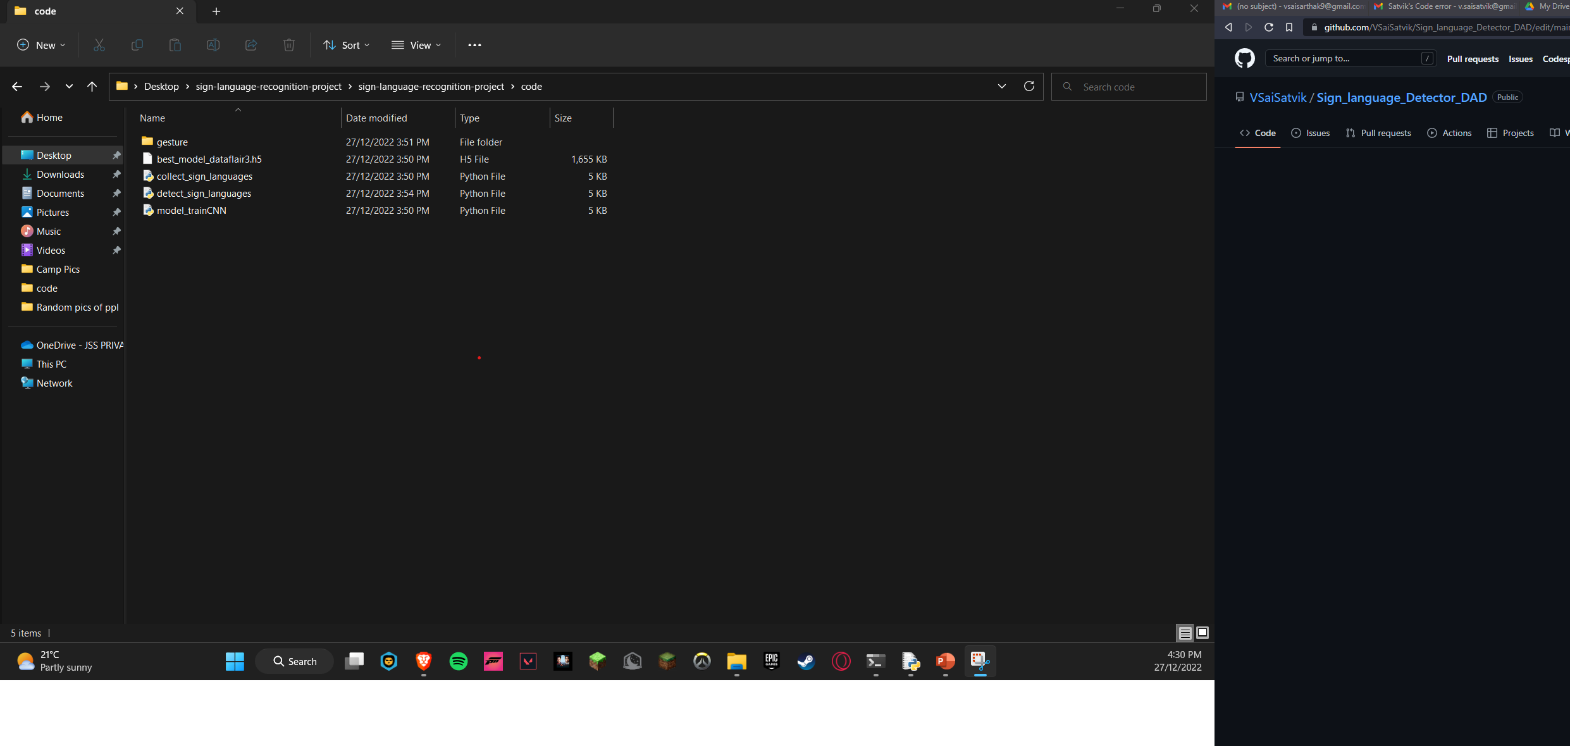Delete selected item with the trash icon
Viewport: 1570px width, 746px height.
pos(289,45)
